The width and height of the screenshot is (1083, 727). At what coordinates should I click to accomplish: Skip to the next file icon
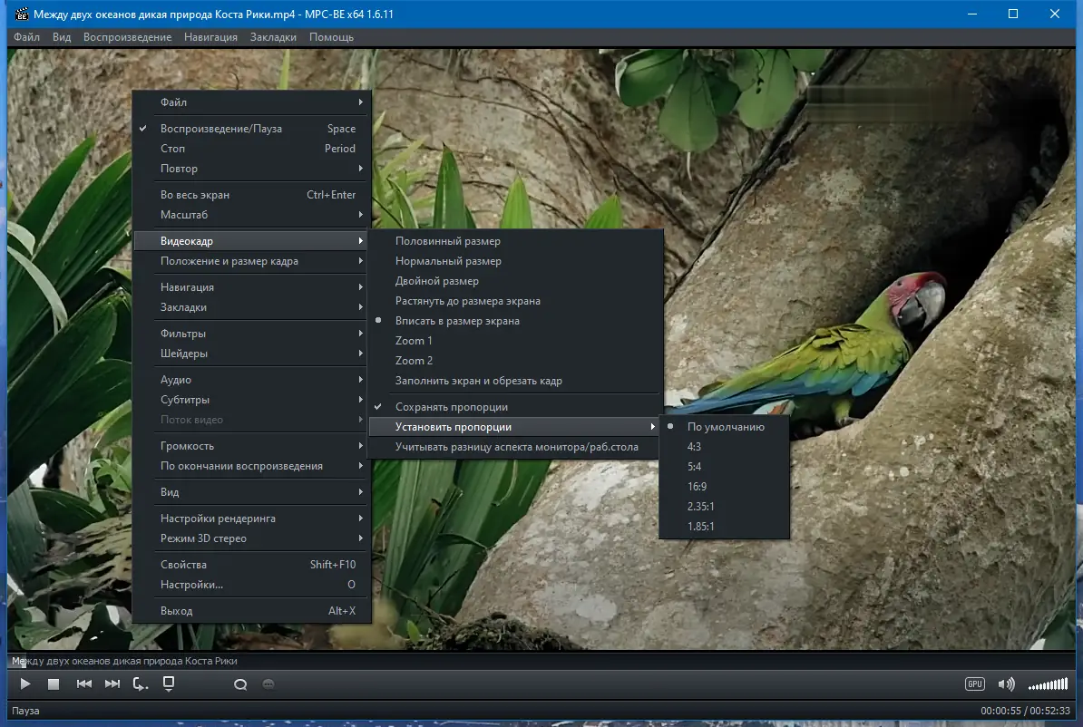pos(112,683)
